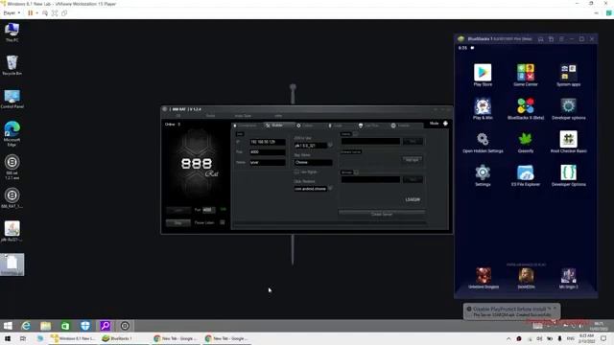Click browse button beside Binder field
Screen dimensions: 614x345
pos(413,179)
